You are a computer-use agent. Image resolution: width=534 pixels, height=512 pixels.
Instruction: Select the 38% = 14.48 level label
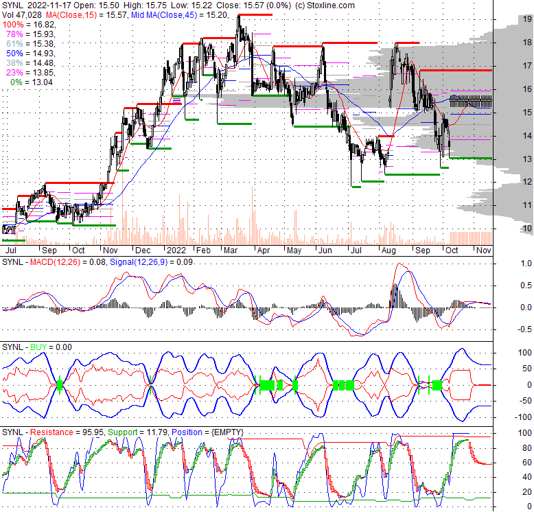31,63
